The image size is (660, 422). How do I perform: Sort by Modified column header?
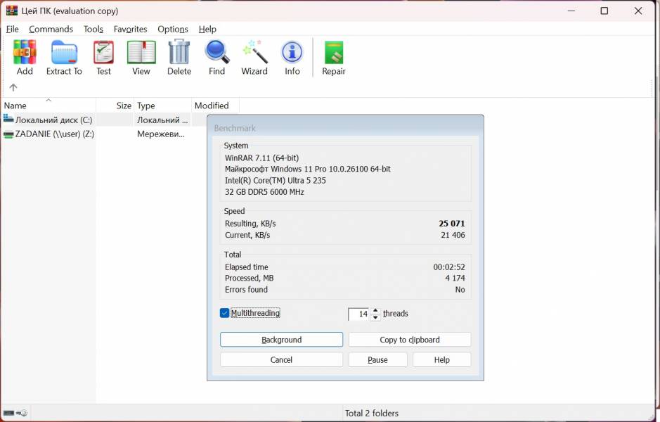click(x=216, y=105)
